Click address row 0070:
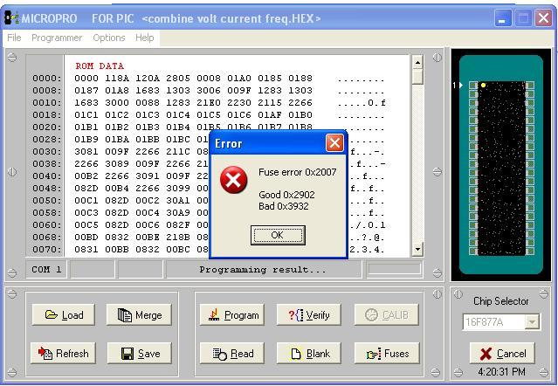Viewport: 558px width, 386px height. pyautogui.click(x=47, y=250)
